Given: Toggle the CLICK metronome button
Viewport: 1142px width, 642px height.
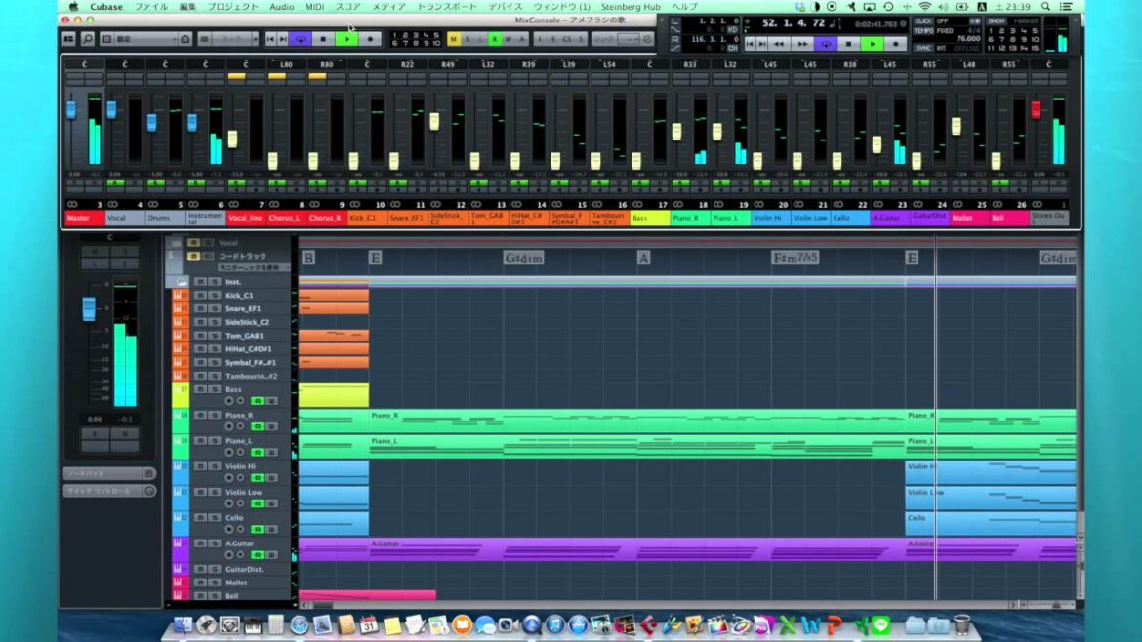Looking at the screenshot, I should (923, 20).
